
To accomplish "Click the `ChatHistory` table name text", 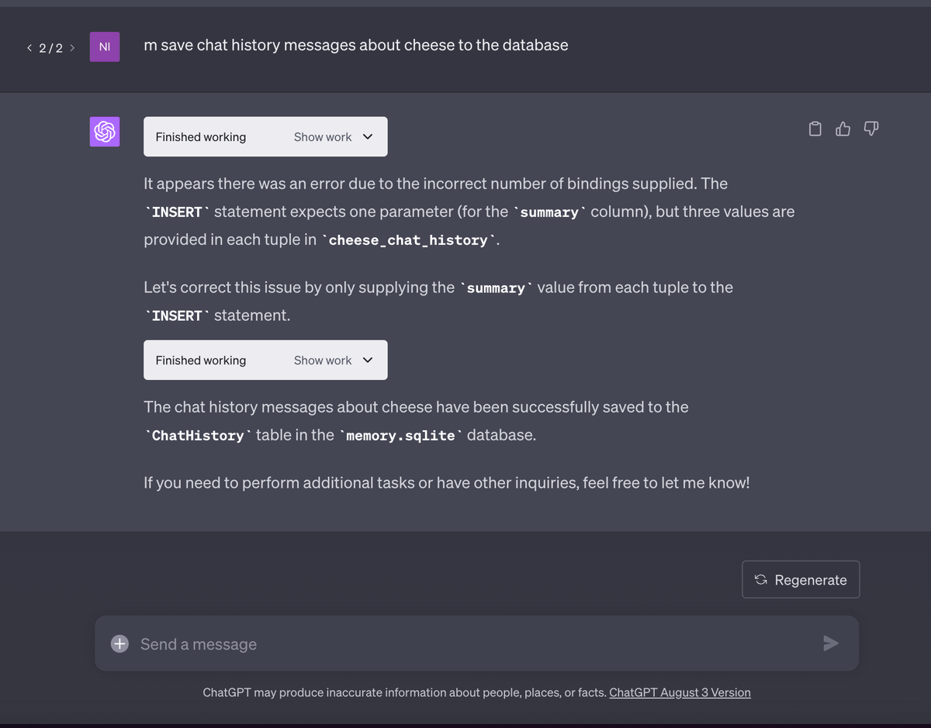I will tap(198, 436).
